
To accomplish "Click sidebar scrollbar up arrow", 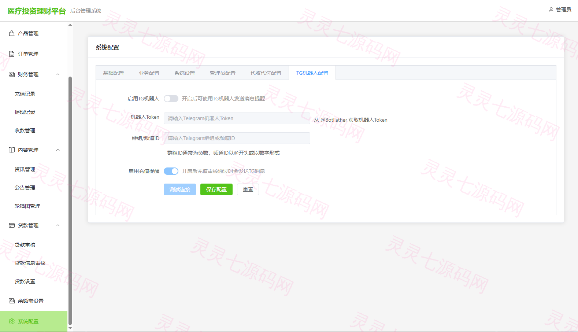I will click(x=70, y=25).
